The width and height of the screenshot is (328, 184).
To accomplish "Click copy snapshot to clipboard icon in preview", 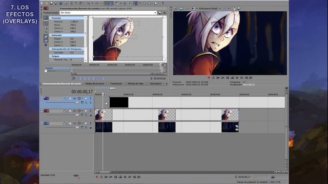I will click(x=234, y=9).
